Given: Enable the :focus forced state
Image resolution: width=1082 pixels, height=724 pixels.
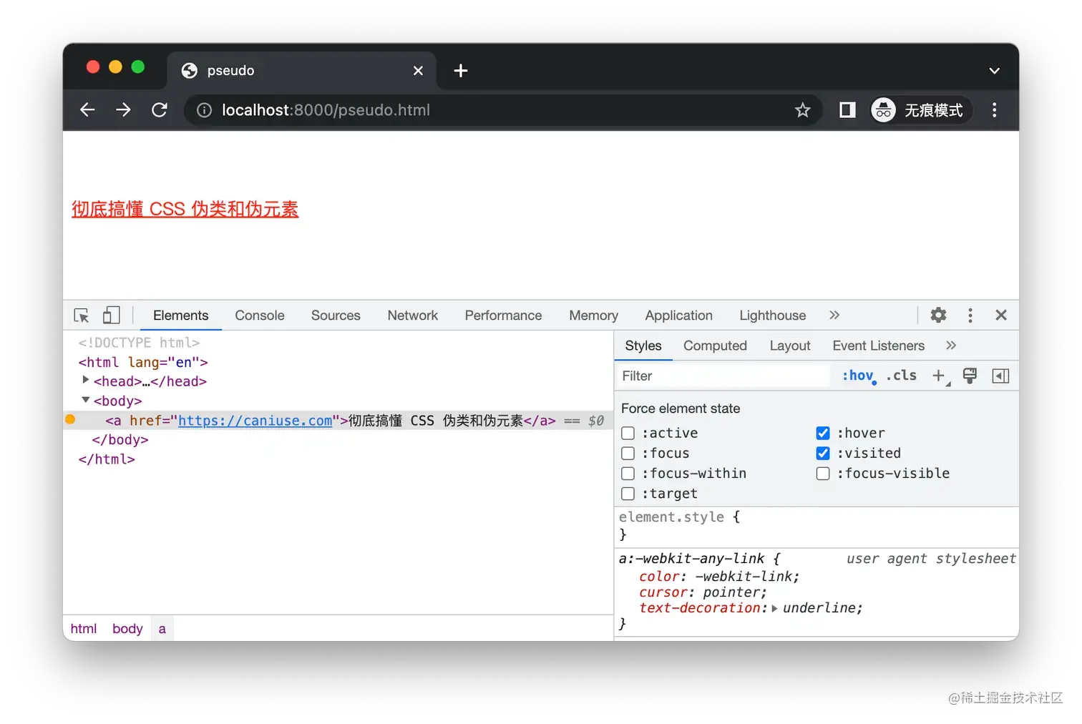Looking at the screenshot, I should click(628, 453).
